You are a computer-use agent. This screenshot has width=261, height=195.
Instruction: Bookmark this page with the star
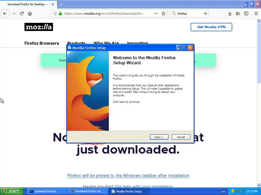click(163, 13)
